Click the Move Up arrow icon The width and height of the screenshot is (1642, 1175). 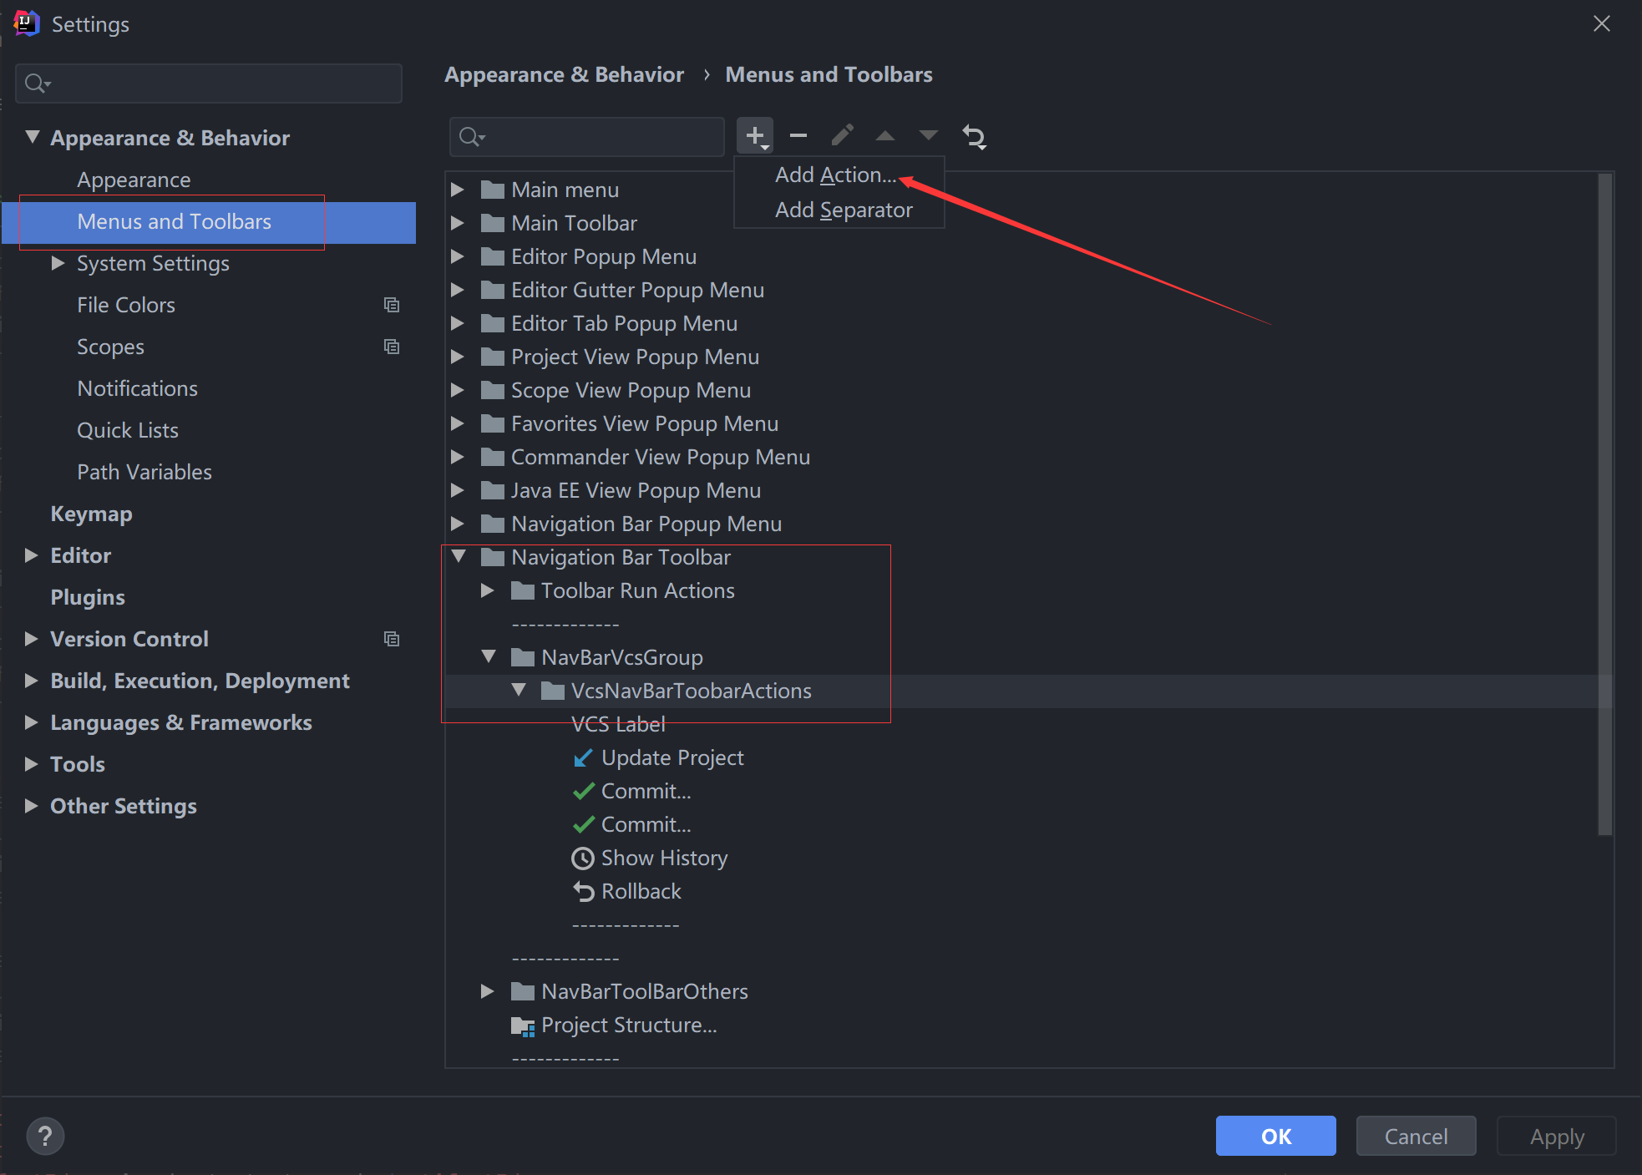pos(885,135)
